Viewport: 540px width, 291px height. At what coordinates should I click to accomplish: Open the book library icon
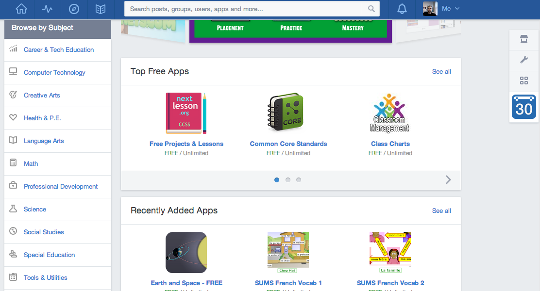[x=101, y=9]
